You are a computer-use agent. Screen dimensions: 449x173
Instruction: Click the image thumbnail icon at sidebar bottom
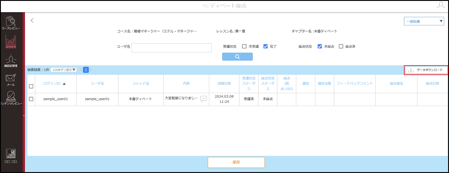[11, 153]
